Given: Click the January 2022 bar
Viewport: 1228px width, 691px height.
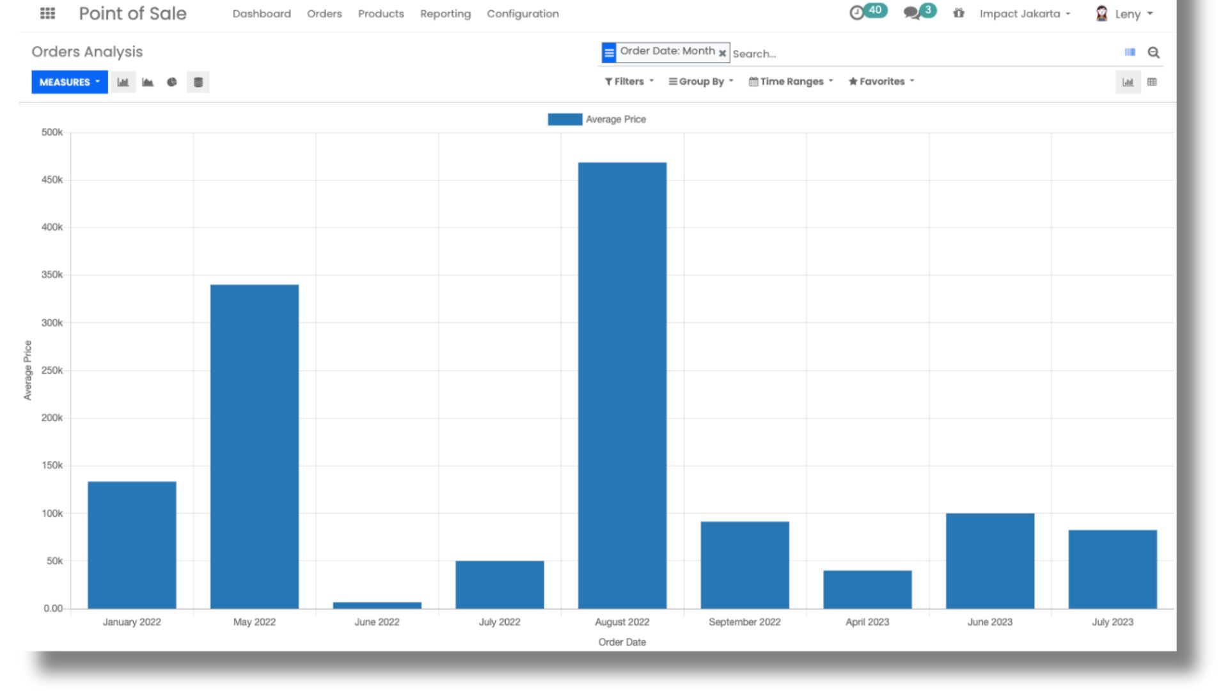Looking at the screenshot, I should pos(132,545).
